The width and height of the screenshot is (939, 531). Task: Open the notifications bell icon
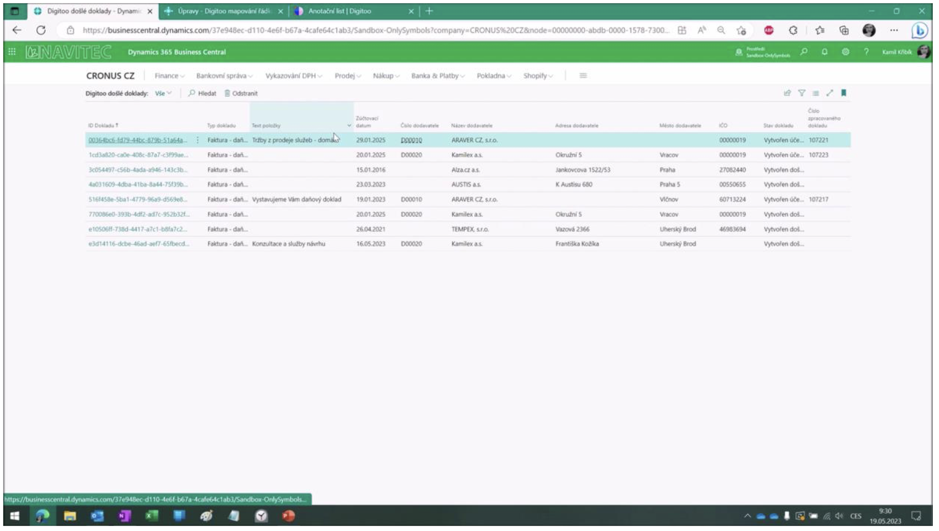(x=824, y=52)
